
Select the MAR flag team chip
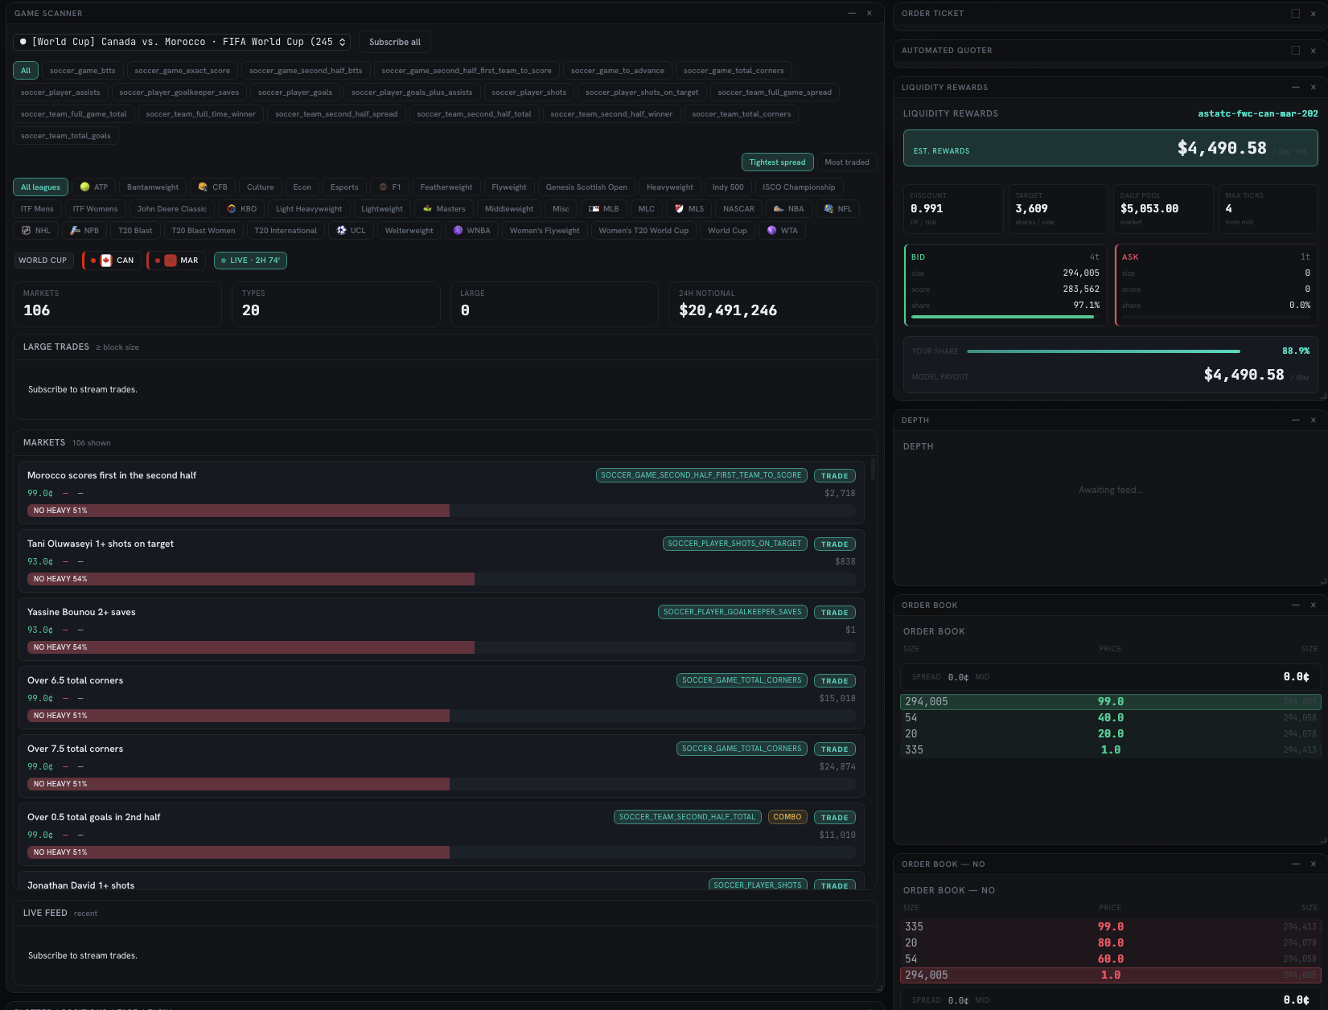176,261
